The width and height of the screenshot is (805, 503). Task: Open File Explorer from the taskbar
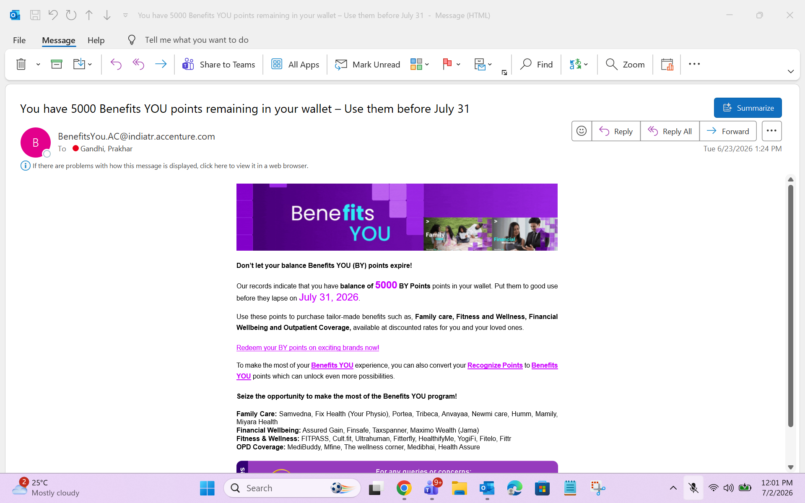click(x=460, y=488)
